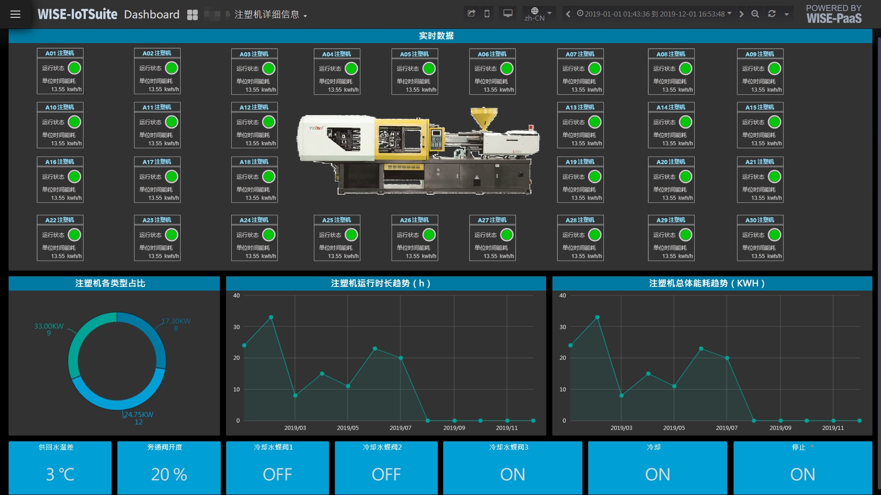This screenshot has height=495, width=881.
Task: Click A09 machine green status light
Action: tap(775, 68)
